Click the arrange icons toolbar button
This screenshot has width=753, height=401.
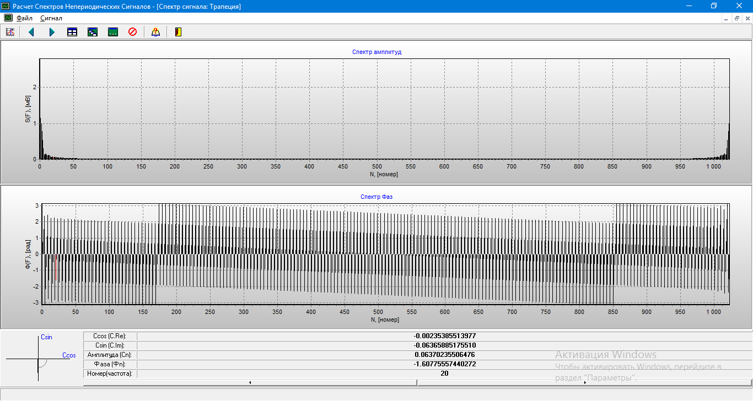[x=113, y=32]
